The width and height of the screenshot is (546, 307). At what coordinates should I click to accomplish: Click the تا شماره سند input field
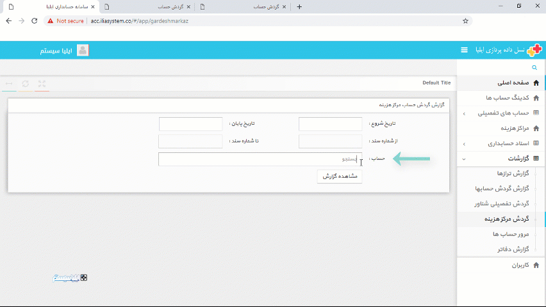coord(190,141)
